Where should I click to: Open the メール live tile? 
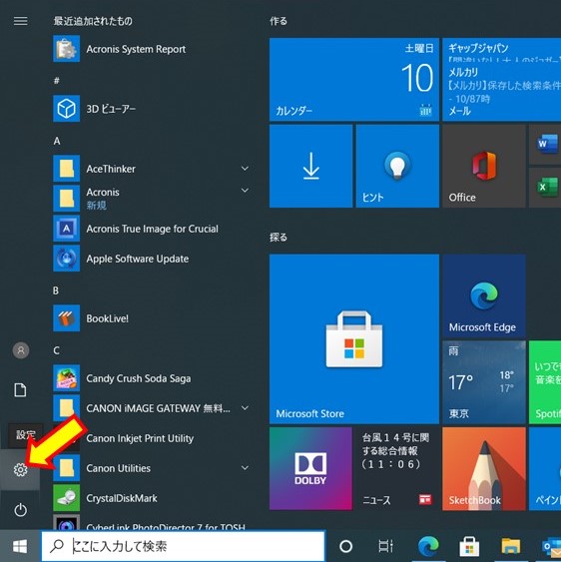point(502,80)
